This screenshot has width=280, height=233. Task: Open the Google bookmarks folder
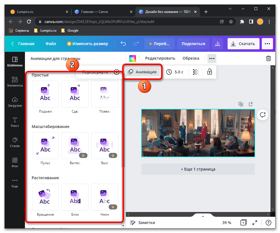point(70,31)
